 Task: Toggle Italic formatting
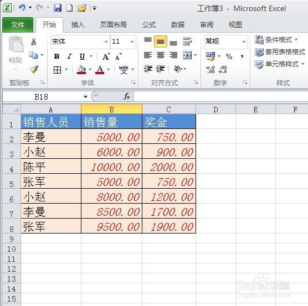[x=69, y=56]
